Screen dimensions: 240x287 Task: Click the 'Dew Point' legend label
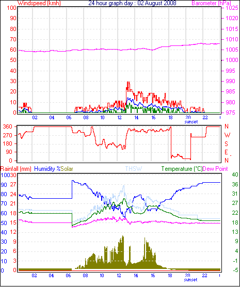pyautogui.click(x=215, y=169)
